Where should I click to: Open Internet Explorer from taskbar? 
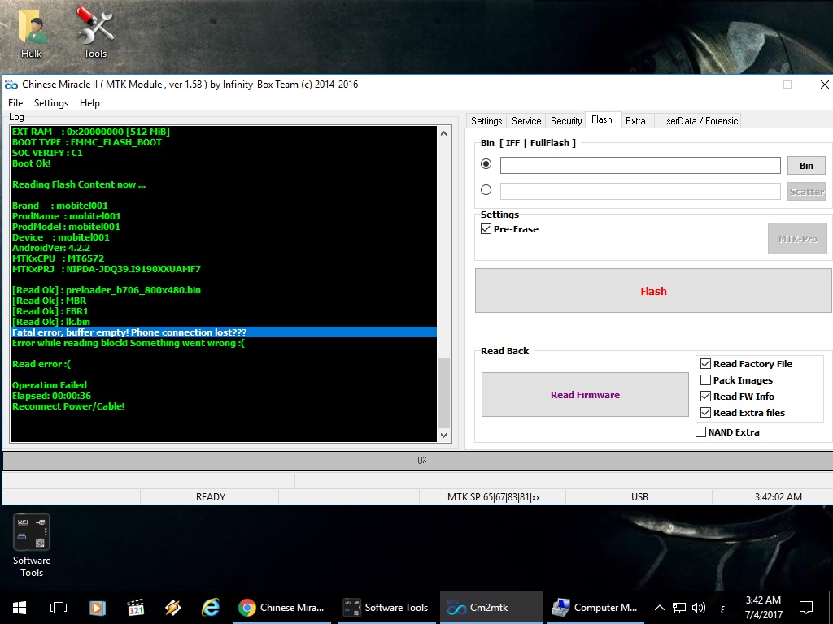[211, 608]
